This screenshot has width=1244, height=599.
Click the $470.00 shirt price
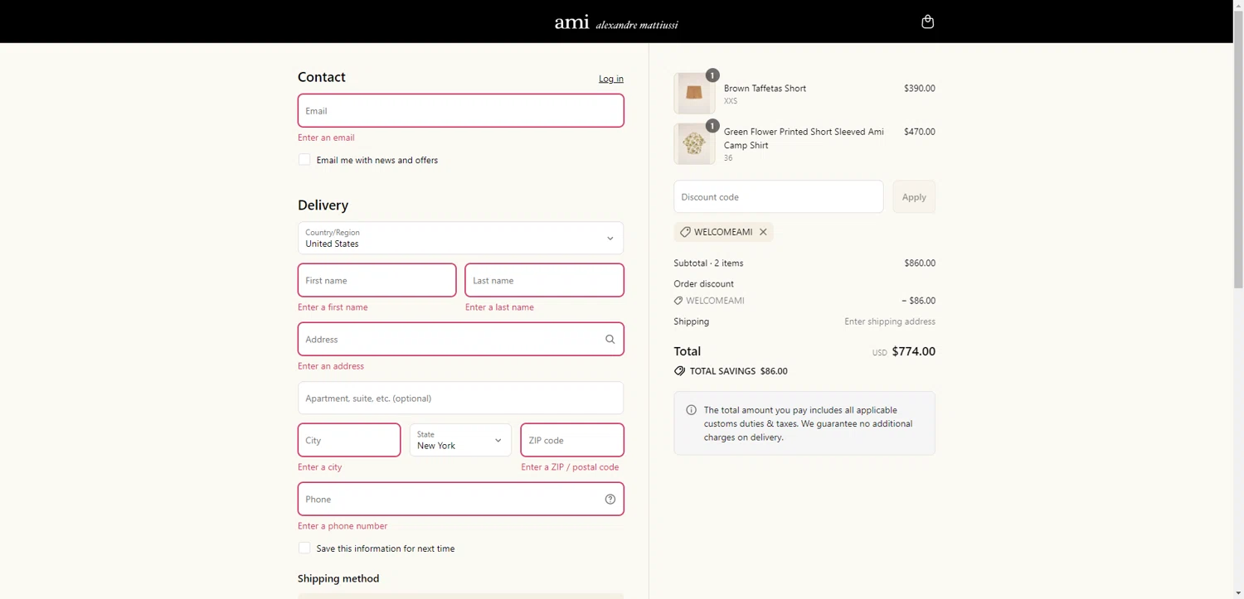point(920,132)
